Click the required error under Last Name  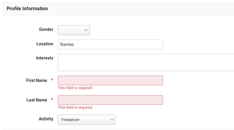point(75,107)
